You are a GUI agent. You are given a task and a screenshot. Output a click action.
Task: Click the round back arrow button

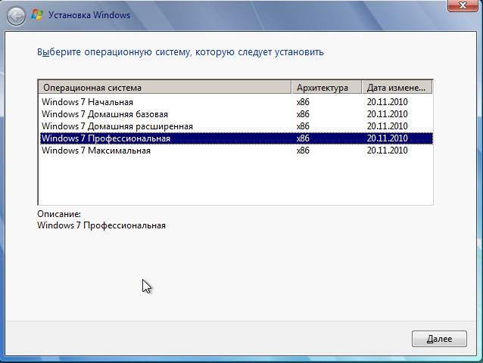[x=16, y=14]
